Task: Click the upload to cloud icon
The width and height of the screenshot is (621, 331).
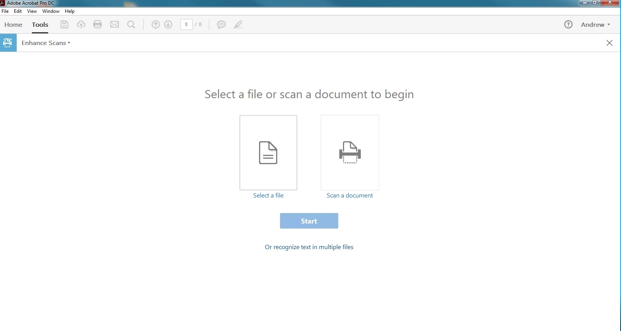Action: (x=81, y=24)
